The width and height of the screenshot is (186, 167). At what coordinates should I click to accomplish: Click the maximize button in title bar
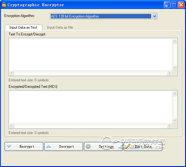click(x=174, y=5)
